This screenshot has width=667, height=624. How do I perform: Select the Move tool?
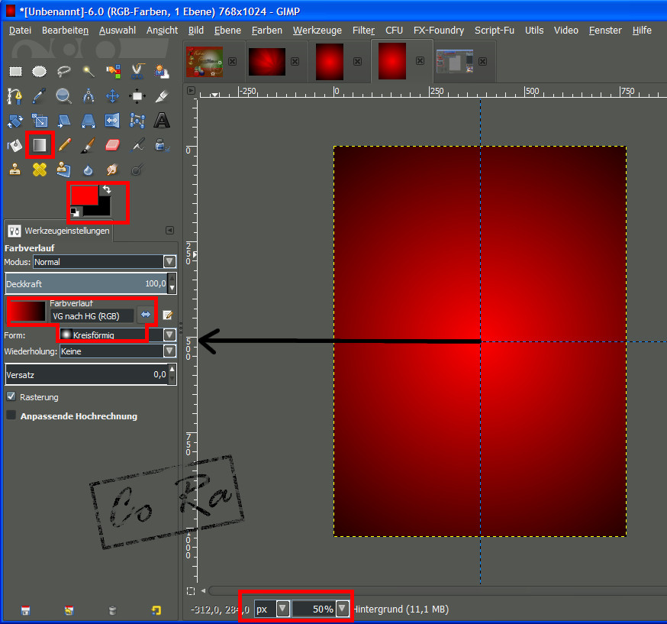(112, 96)
